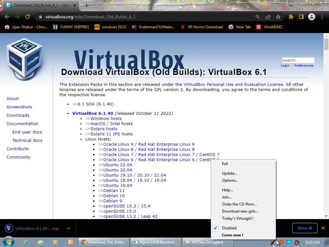This screenshot has height=247, width=329.
Task: Click the page vertical scrollbar thumb
Action: 326,44
